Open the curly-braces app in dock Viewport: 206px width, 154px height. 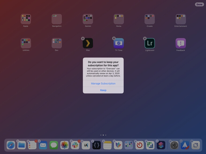click(97, 145)
